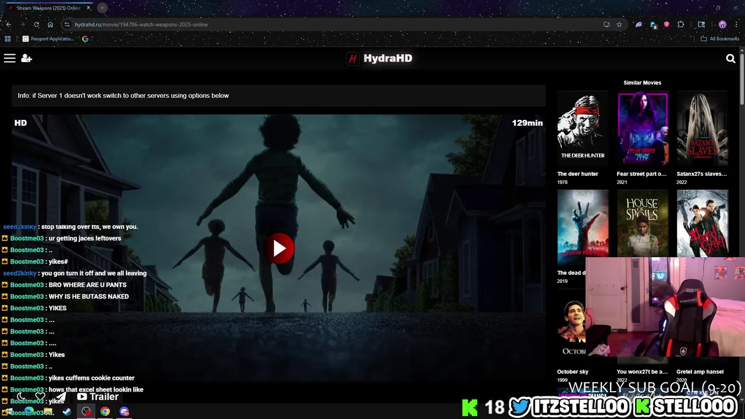Screen dimensions: 745x419
Task: Click the HD quality badge
Action: click(x=20, y=123)
